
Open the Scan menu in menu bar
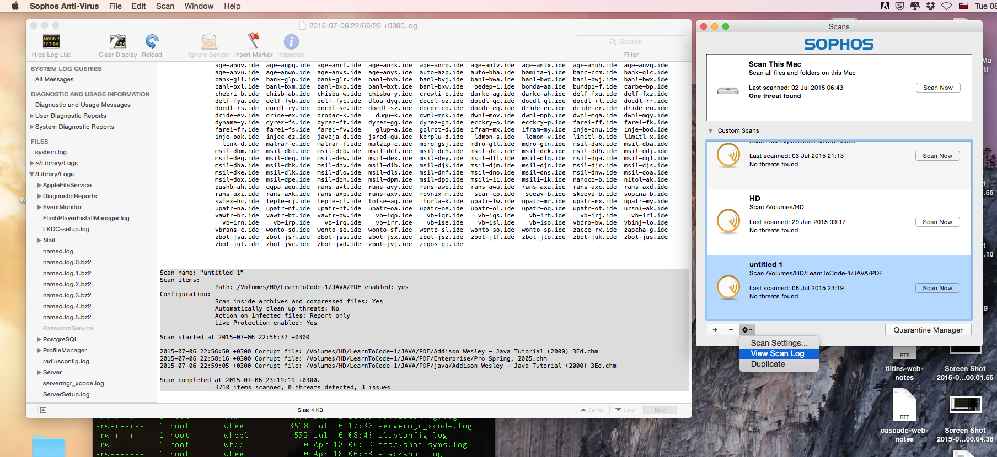(165, 6)
